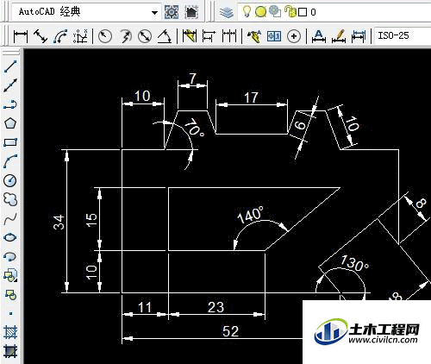Select the Polygon tool
Image resolution: width=431 pixels, height=364 pixels.
pos(10,123)
